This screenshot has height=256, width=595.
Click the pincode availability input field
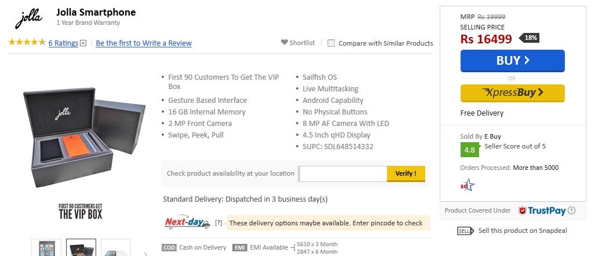click(342, 174)
